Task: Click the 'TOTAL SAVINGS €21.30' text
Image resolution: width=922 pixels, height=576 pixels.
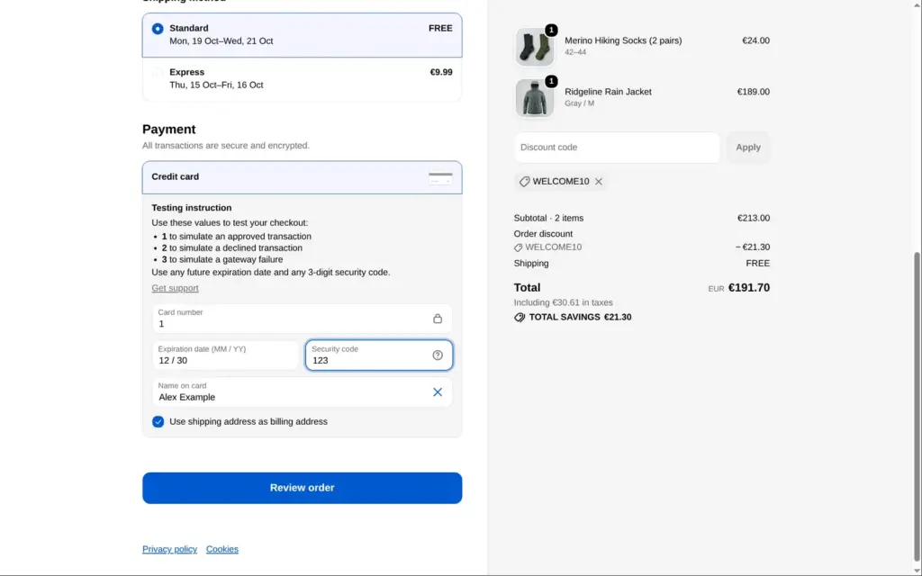Action: click(x=580, y=318)
